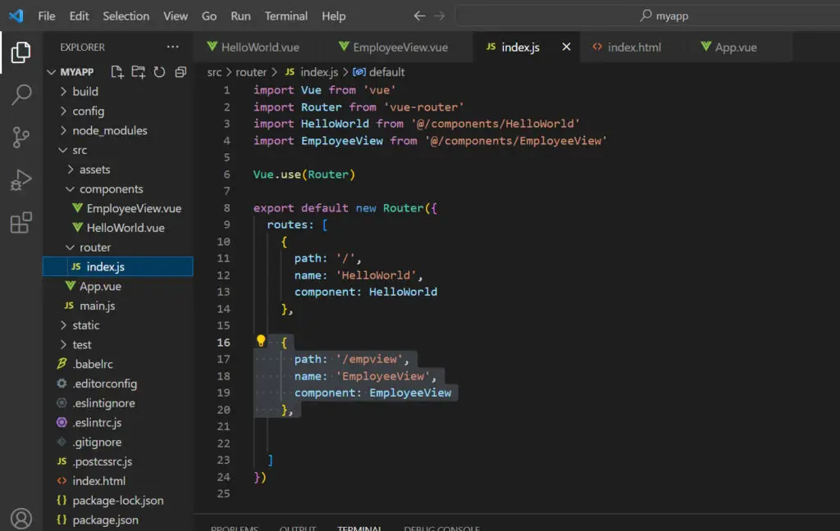The width and height of the screenshot is (840, 531).
Task: Collapse all folders using the collapse icon
Action: coord(180,72)
